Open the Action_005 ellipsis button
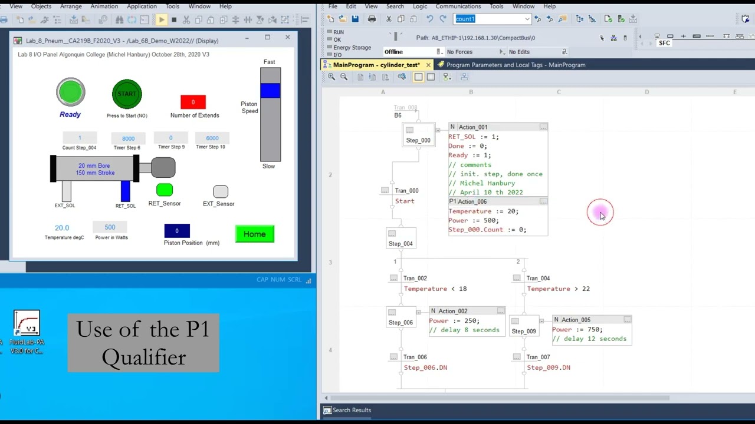Image resolution: width=755 pixels, height=424 pixels. tap(627, 319)
